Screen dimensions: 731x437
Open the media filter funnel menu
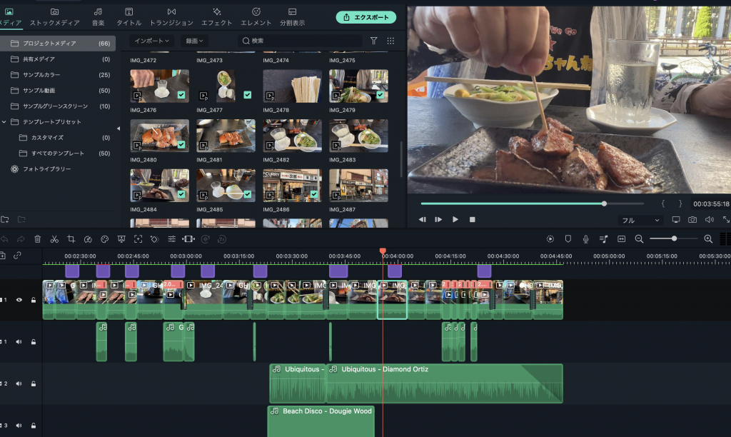tap(374, 41)
